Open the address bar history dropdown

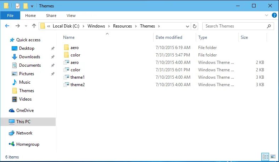pyautogui.click(x=188, y=26)
